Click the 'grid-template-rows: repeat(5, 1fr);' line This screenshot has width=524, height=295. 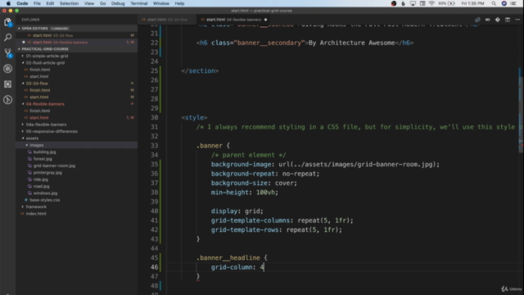point(277,229)
